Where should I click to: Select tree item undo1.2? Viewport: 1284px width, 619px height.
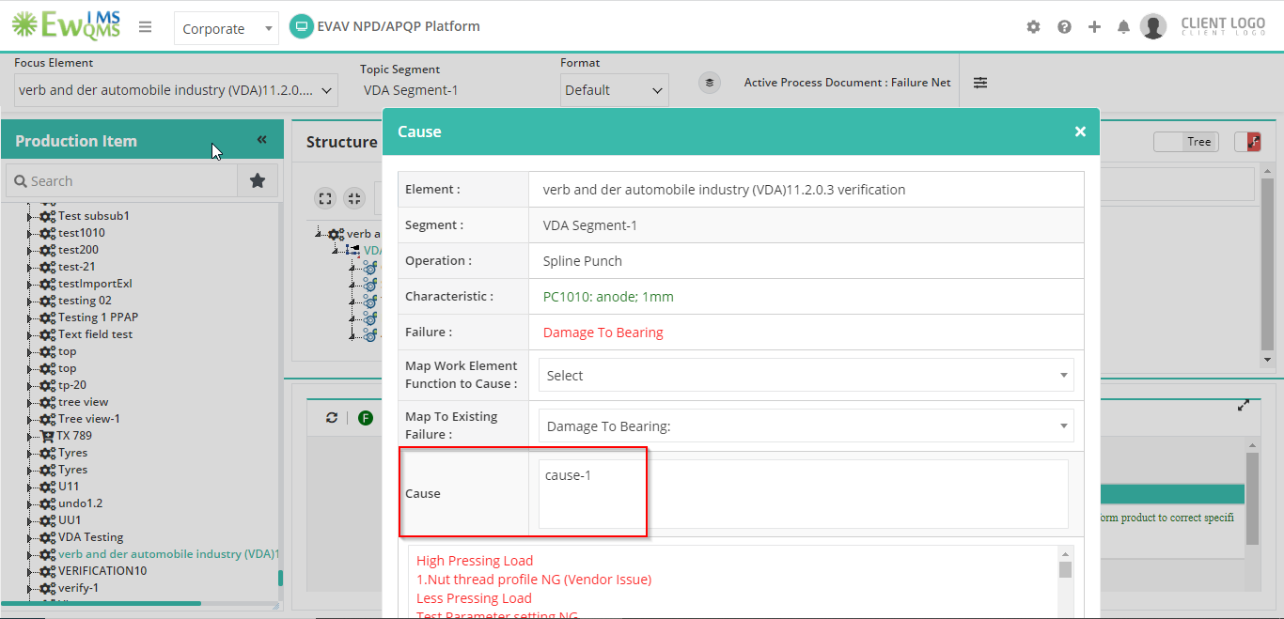[x=80, y=503]
